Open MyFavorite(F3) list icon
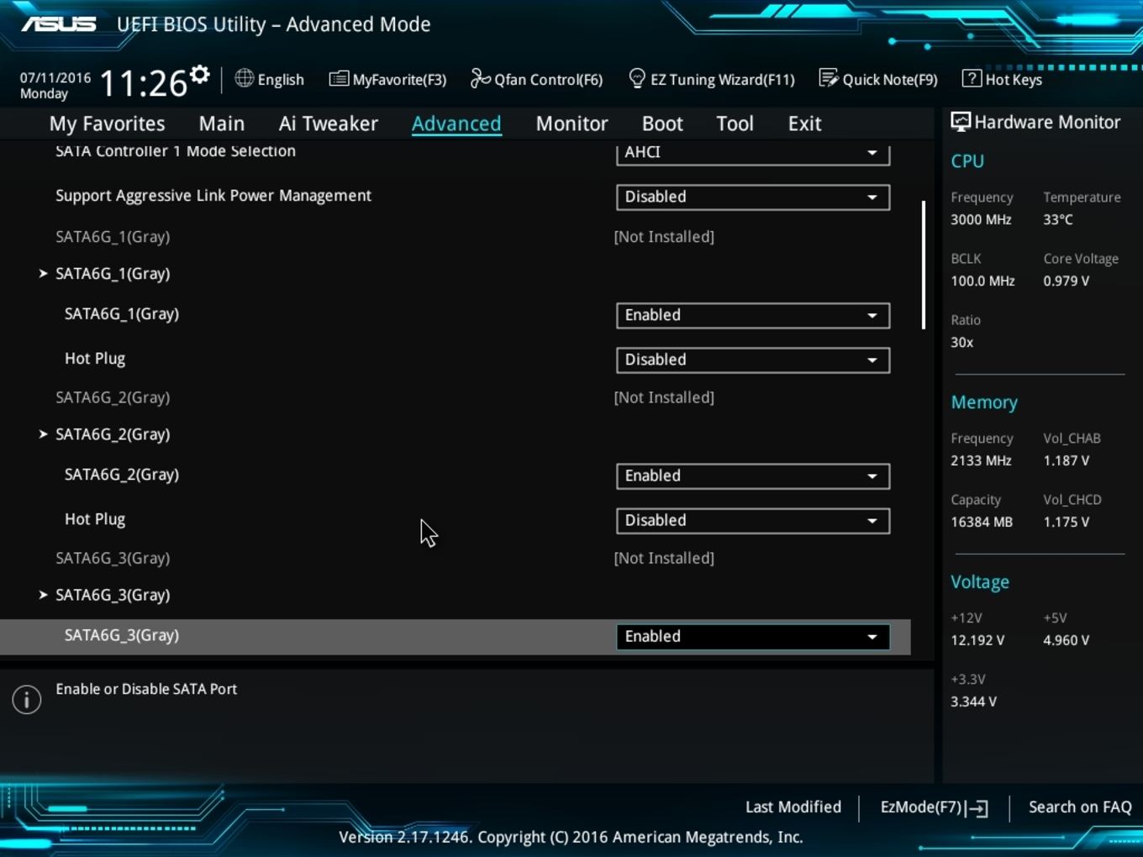The width and height of the screenshot is (1143, 857). [339, 79]
